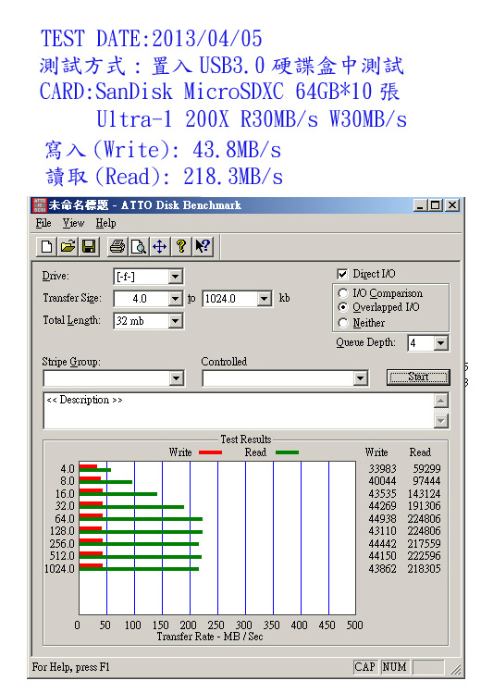Screen dimensions: 481x693
Task: Click the Start benchmark button
Action: (x=418, y=377)
